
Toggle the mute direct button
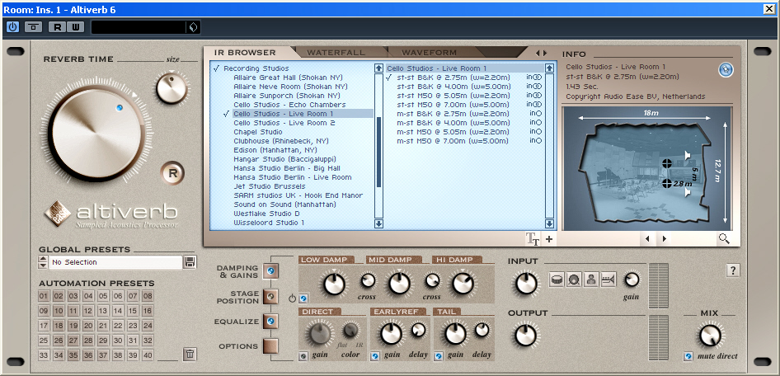tap(688, 356)
